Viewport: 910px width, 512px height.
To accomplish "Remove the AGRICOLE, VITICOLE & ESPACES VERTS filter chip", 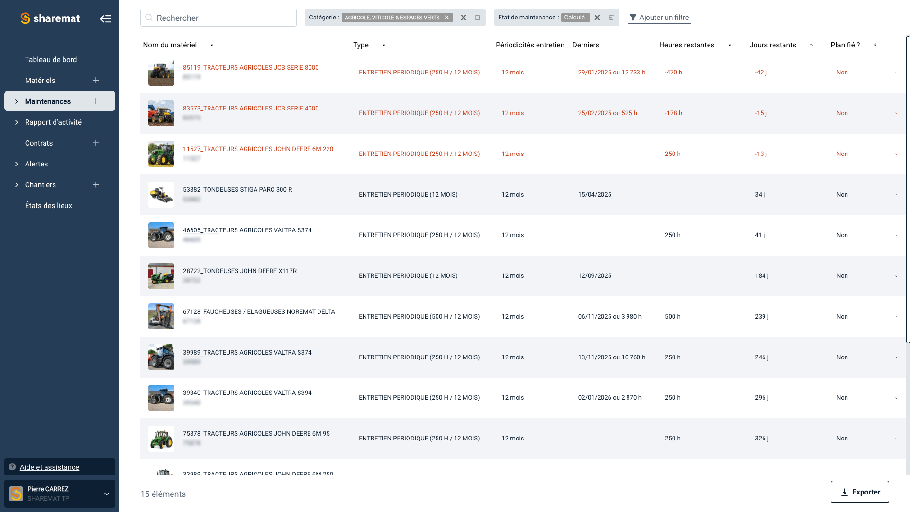I will click(446, 17).
